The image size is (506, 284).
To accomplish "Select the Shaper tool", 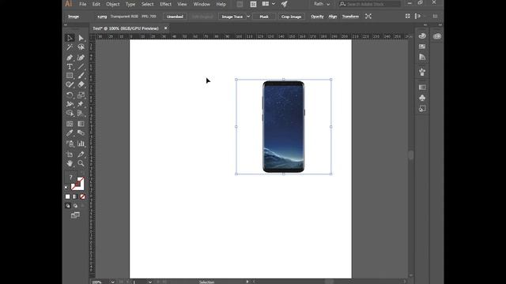I will click(x=70, y=84).
